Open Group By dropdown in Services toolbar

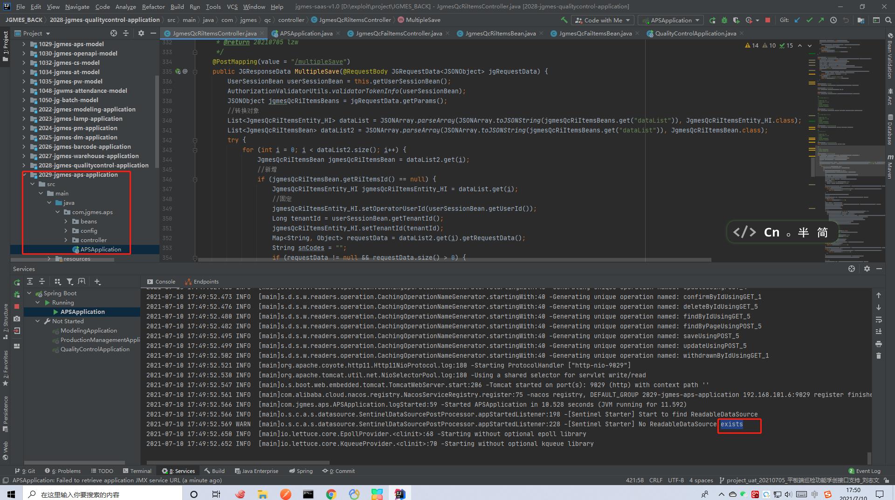pos(57,281)
